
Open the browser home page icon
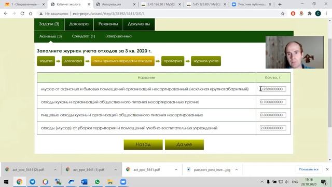(31, 14)
